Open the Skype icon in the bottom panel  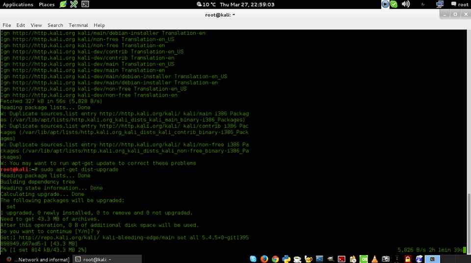tap(253, 259)
